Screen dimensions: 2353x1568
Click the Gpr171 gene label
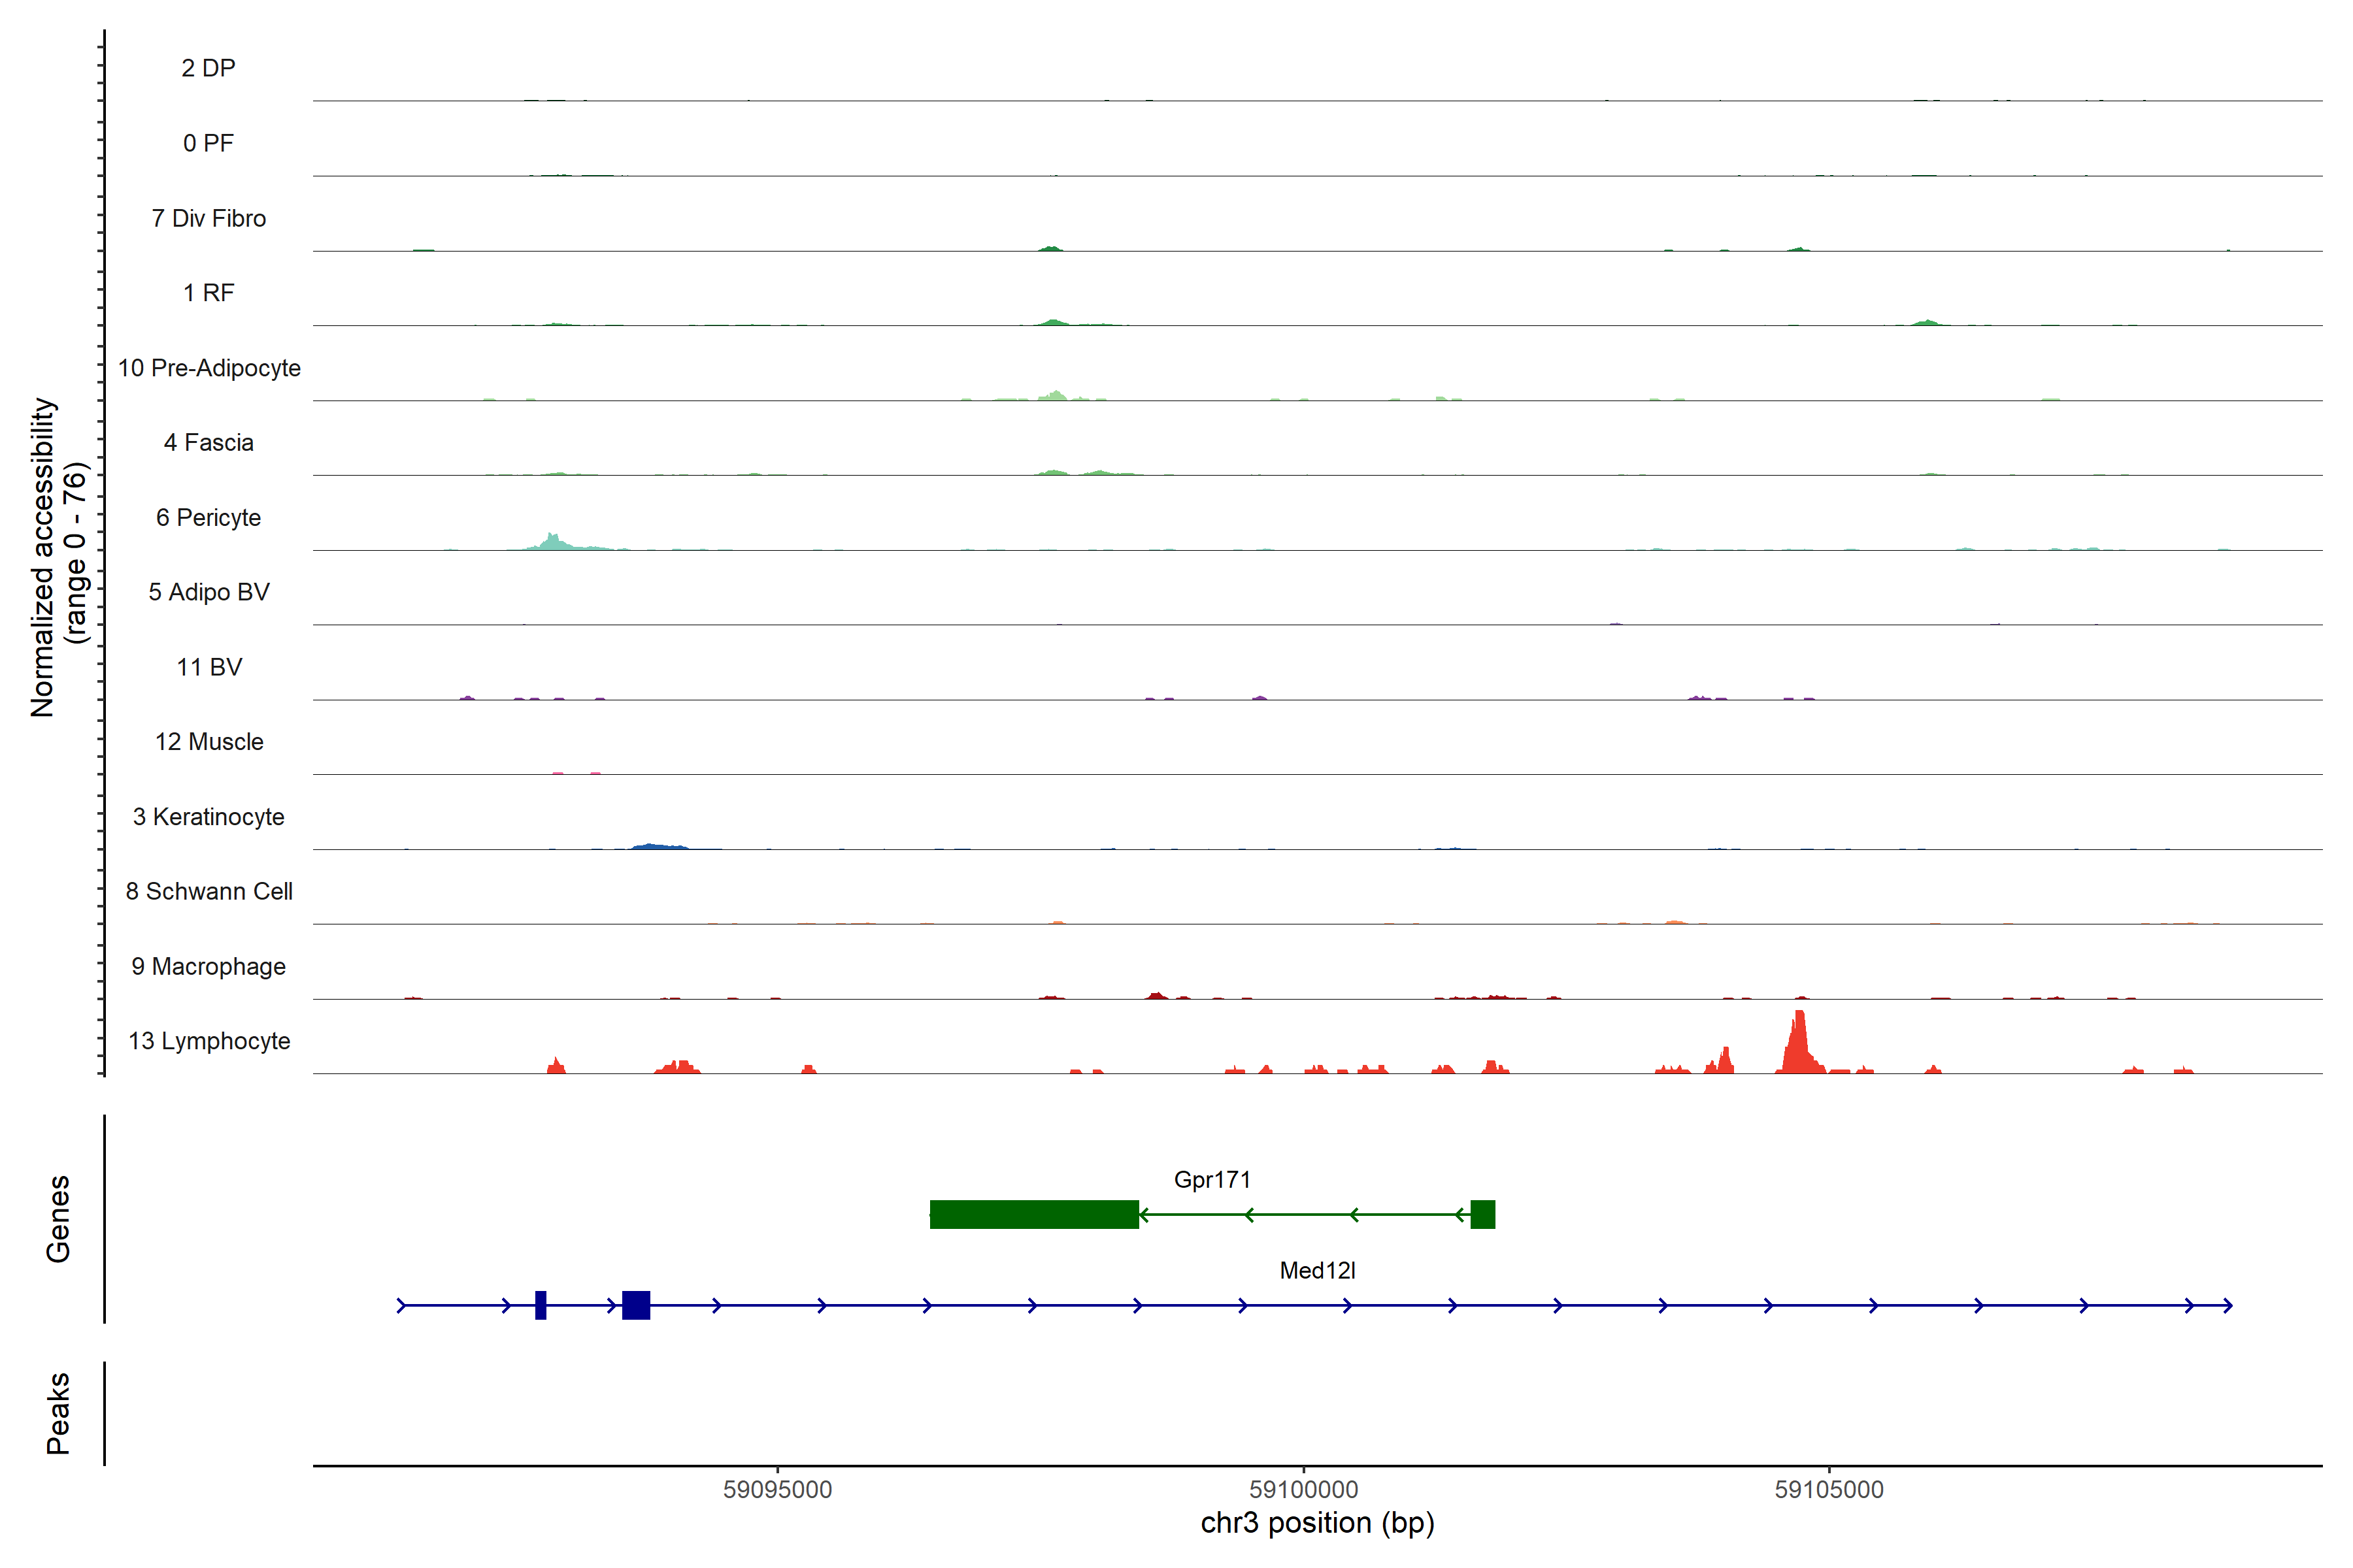pyautogui.click(x=1212, y=1179)
